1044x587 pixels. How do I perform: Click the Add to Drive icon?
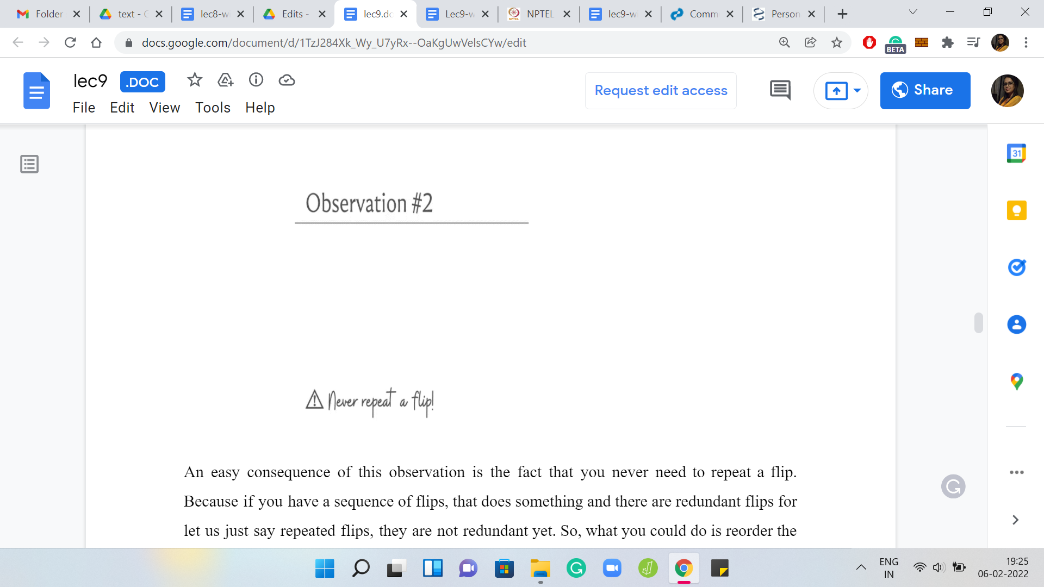click(x=225, y=80)
